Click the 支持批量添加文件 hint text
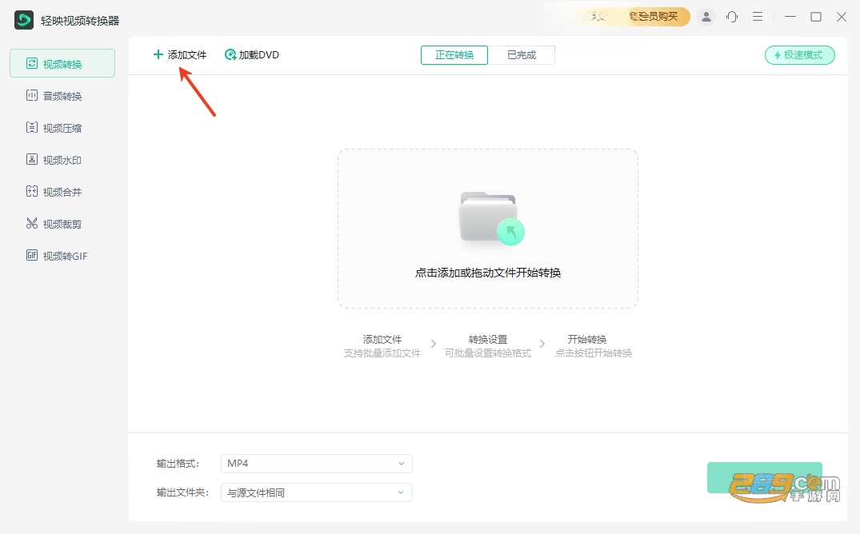Viewport: 860px width, 534px height. point(382,353)
